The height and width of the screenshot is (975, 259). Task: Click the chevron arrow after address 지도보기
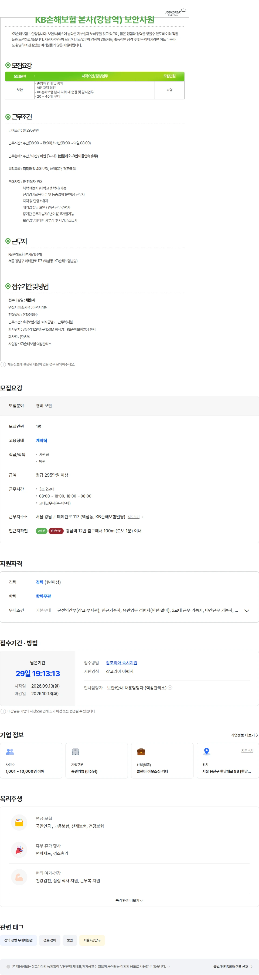tap(142, 517)
